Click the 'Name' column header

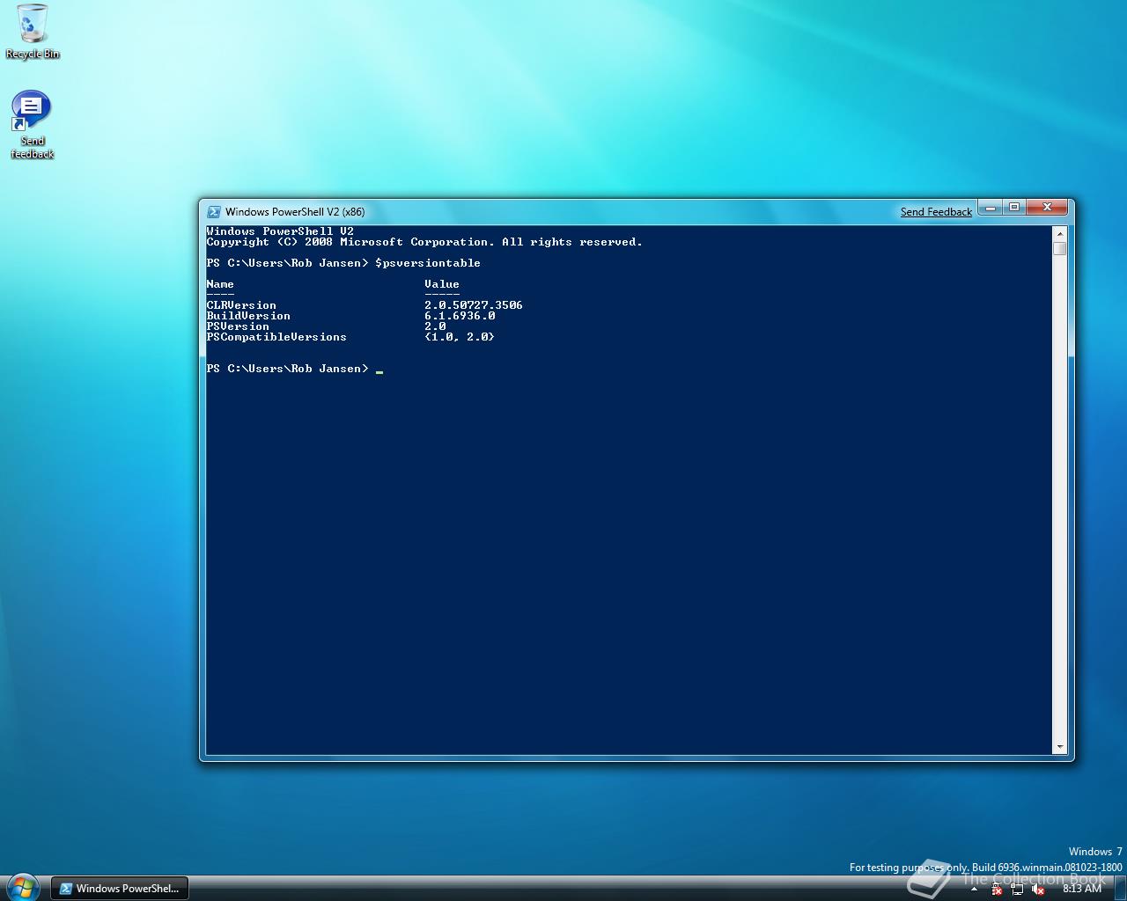pos(220,284)
